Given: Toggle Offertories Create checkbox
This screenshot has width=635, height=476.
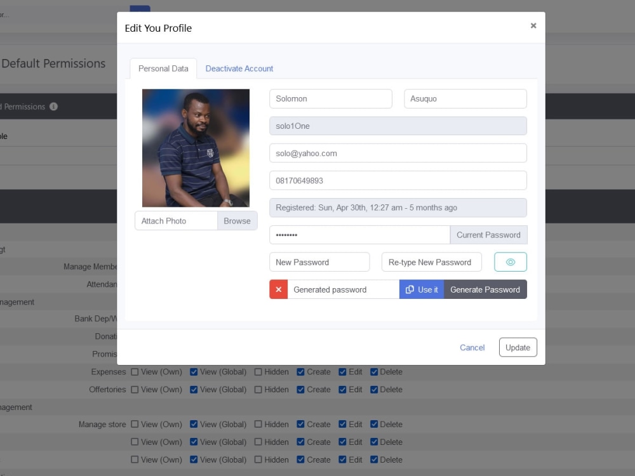Looking at the screenshot, I should pos(300,390).
